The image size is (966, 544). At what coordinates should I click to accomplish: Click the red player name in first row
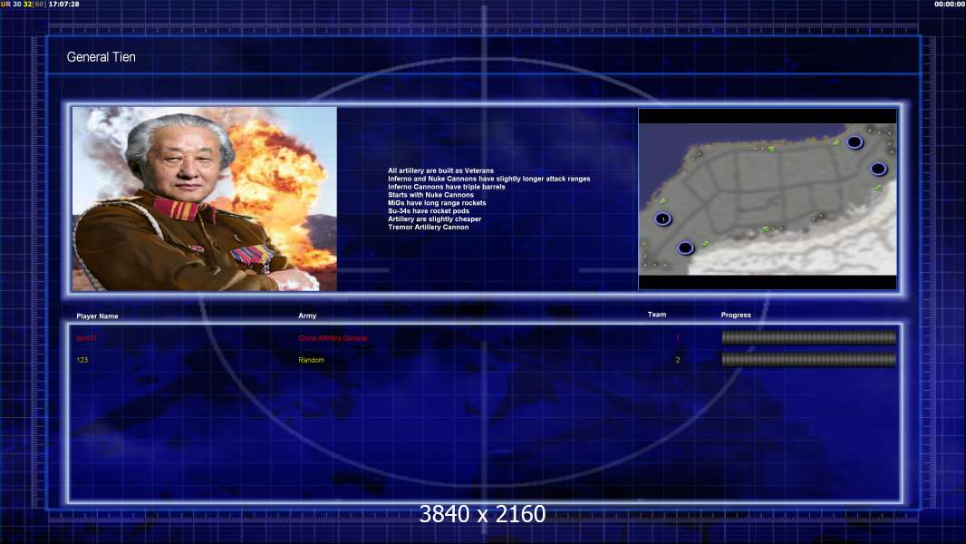86,338
